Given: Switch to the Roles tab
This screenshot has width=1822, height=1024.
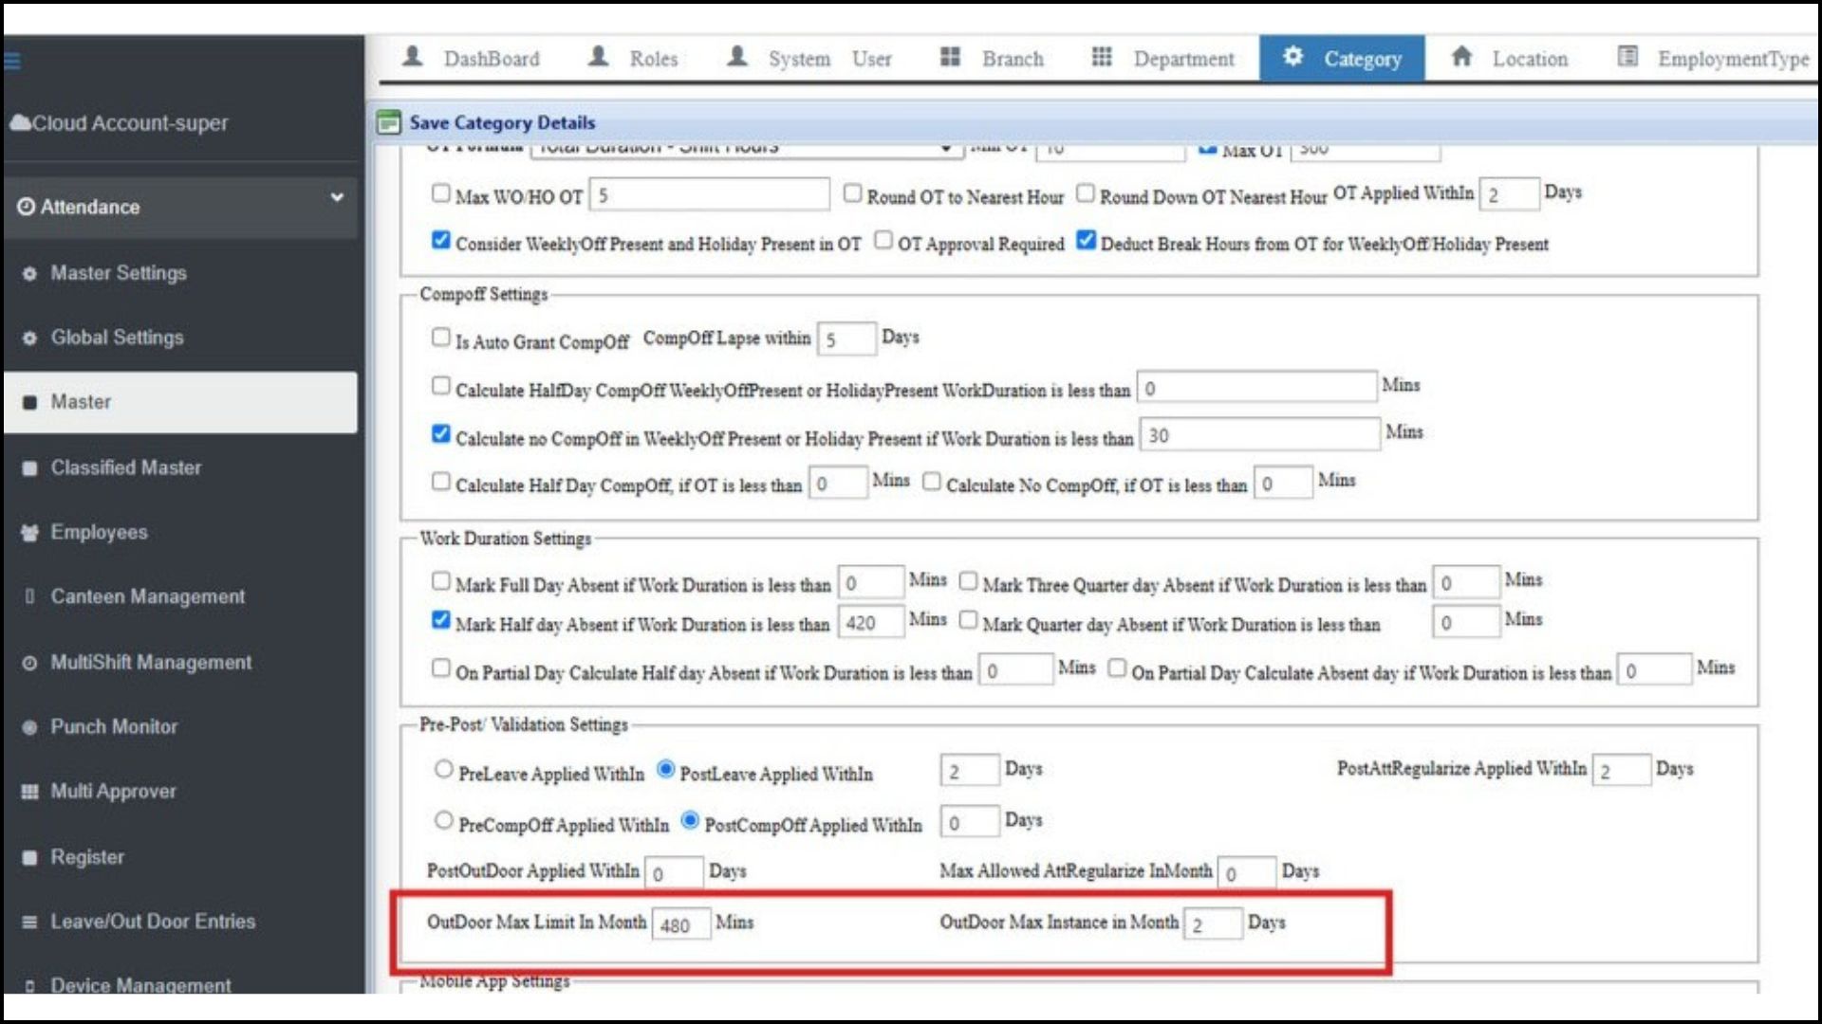Looking at the screenshot, I should pos(633,59).
